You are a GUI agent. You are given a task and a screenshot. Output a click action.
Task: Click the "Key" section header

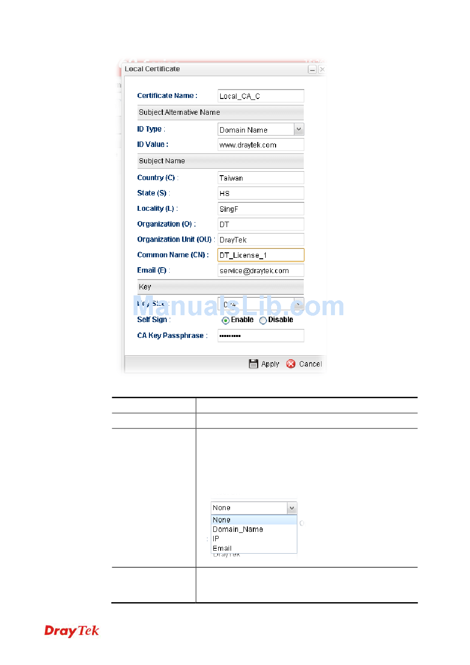point(220,287)
